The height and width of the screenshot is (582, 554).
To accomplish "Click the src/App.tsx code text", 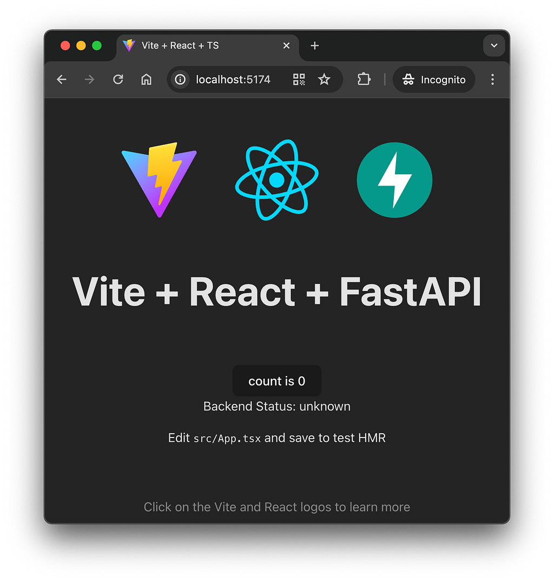I will (x=227, y=438).
